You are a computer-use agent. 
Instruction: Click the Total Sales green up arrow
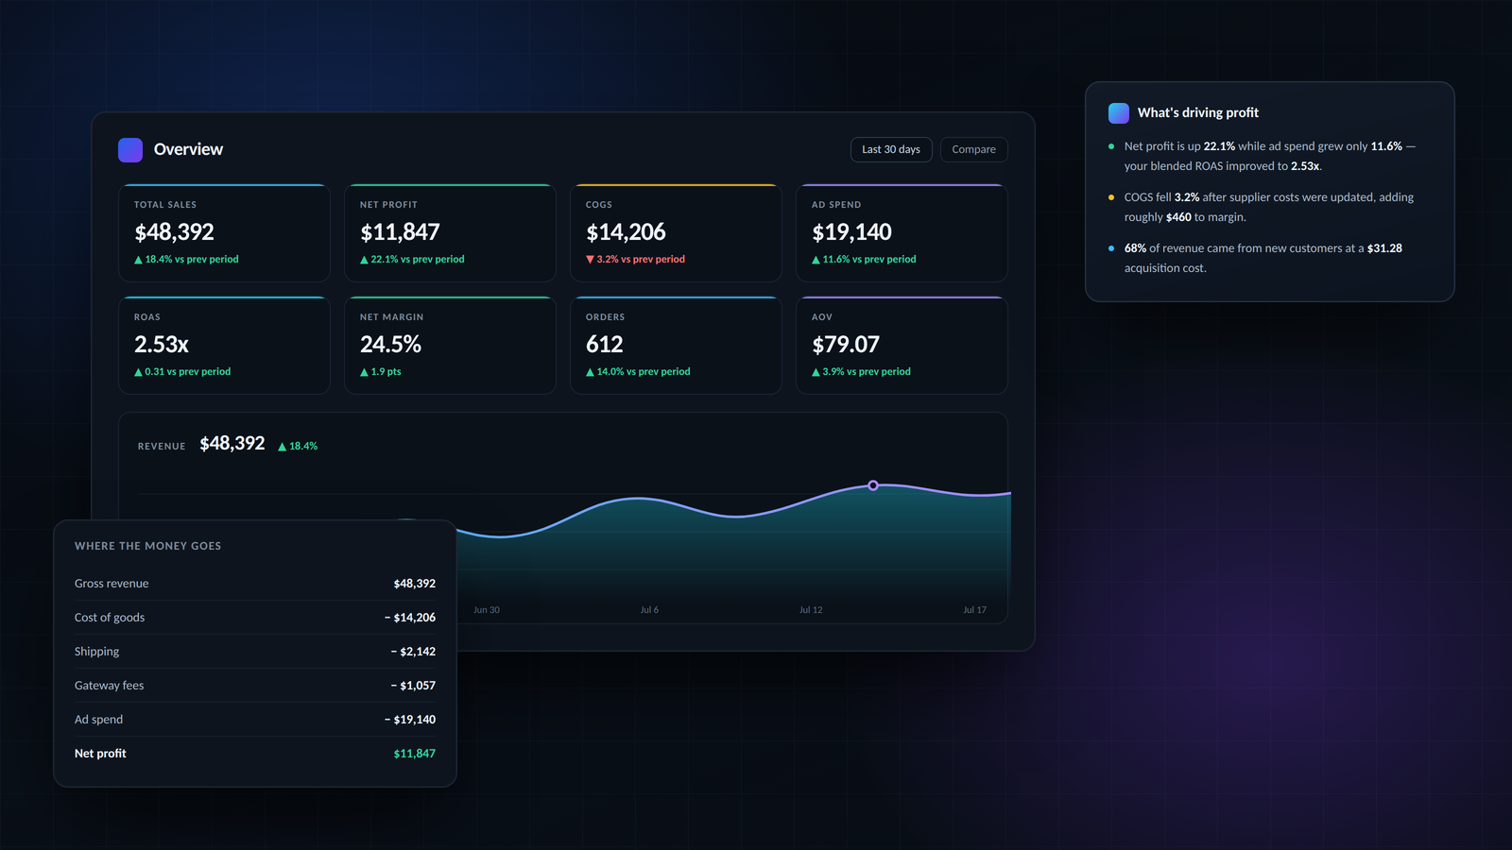(x=138, y=260)
